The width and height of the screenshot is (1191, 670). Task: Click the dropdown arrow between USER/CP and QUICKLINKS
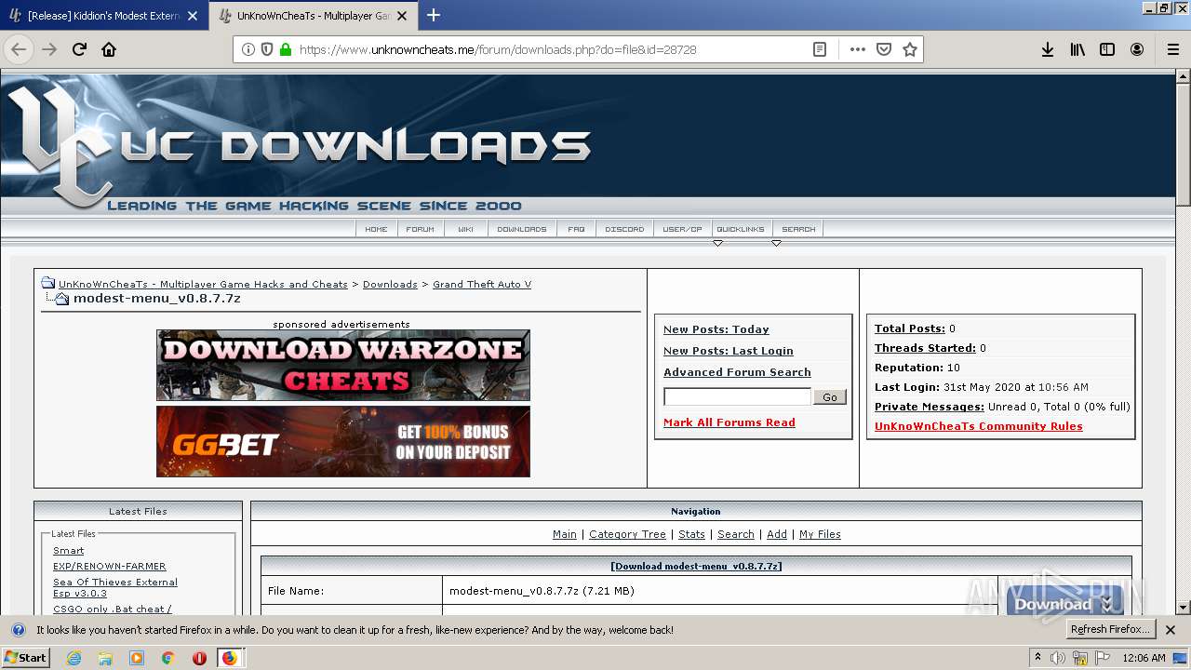click(x=717, y=244)
